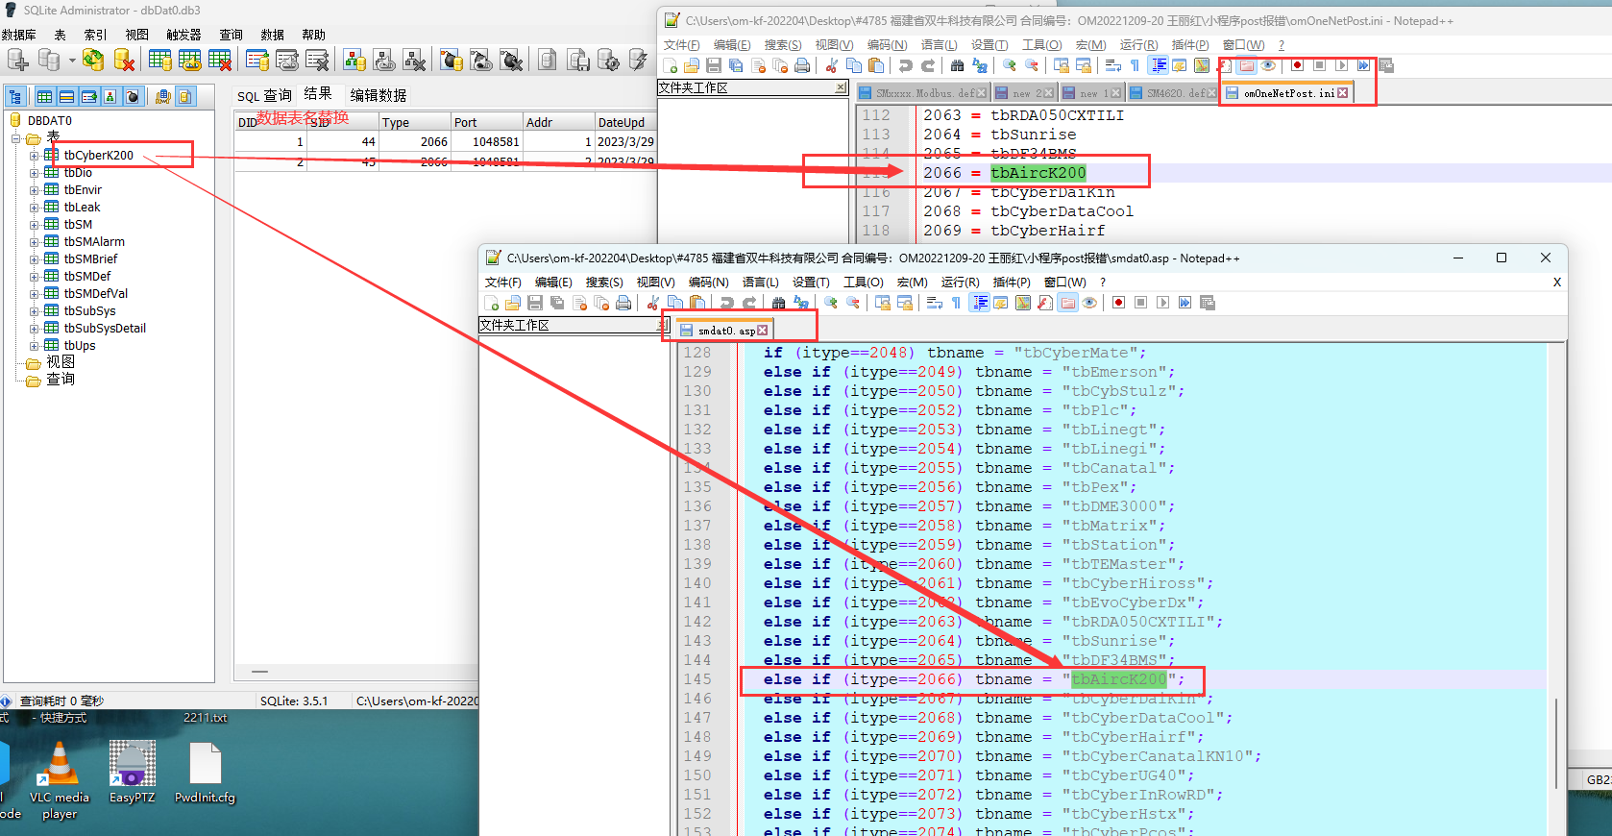The height and width of the screenshot is (836, 1612).
Task: Open the 帮助 menu in SQLite Administrator
Action: point(314,35)
